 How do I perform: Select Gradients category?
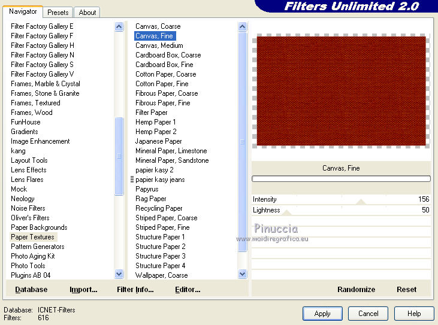[25, 132]
